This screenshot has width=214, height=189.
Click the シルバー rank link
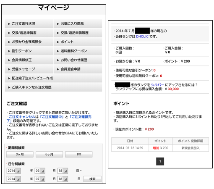coord(157,85)
